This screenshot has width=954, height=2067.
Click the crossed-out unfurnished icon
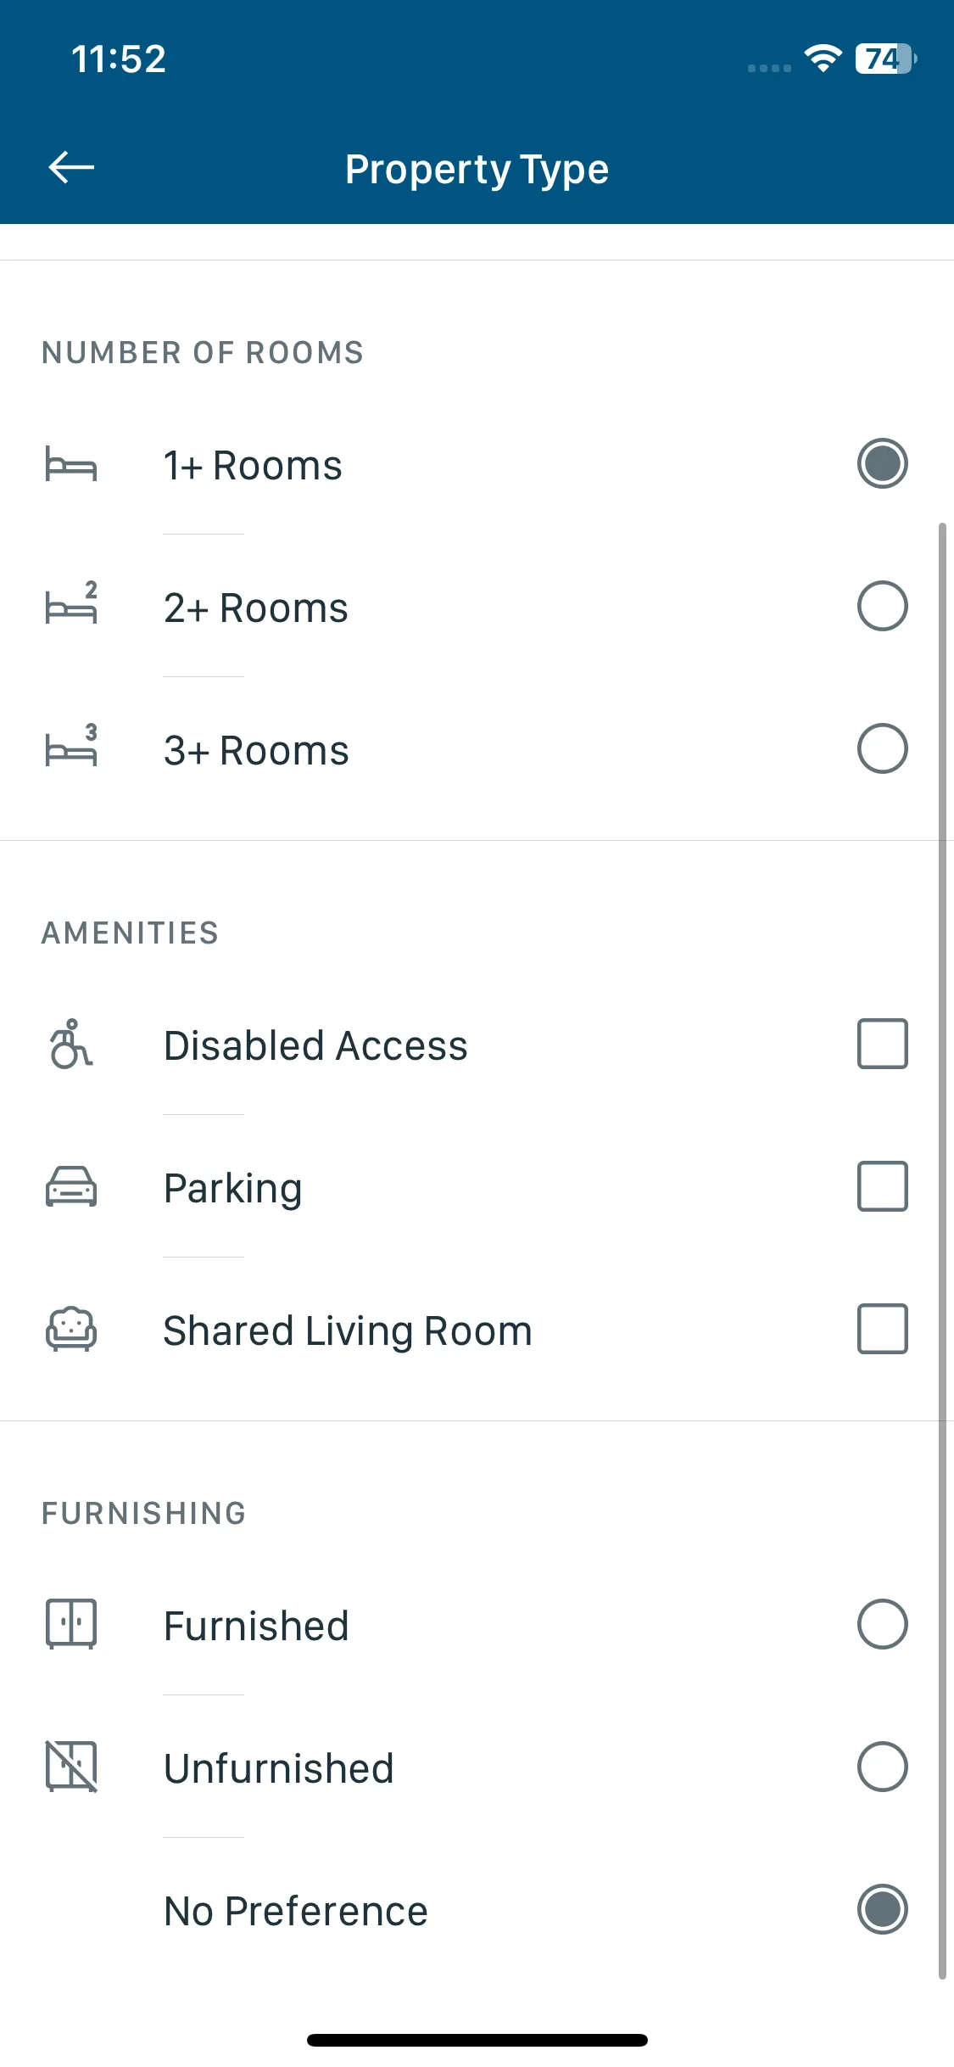pyautogui.click(x=71, y=1767)
